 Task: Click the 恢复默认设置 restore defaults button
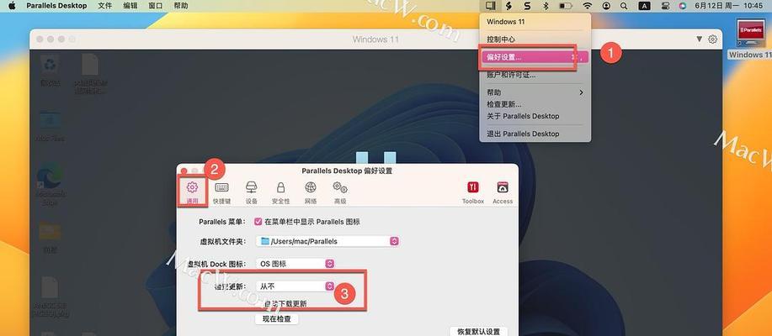pyautogui.click(x=478, y=332)
